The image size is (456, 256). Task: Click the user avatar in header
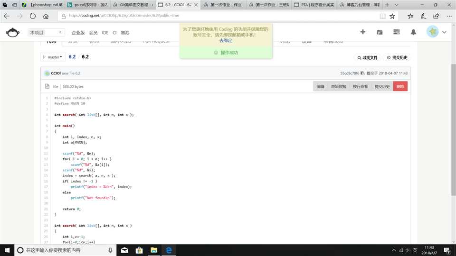click(432, 32)
